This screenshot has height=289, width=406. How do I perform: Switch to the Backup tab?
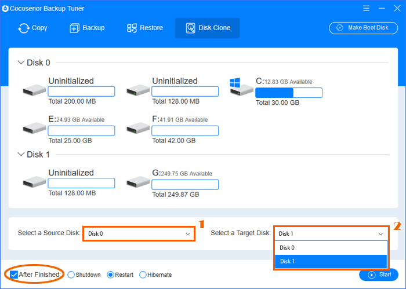pyautogui.click(x=87, y=28)
